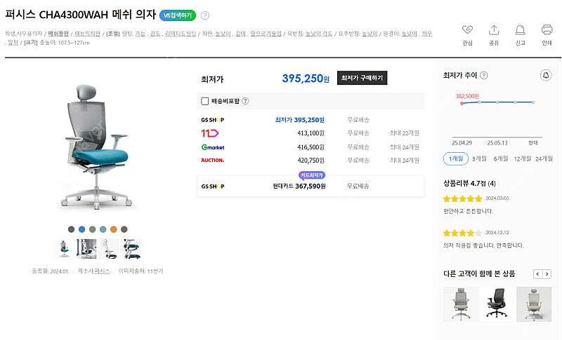Image resolution: width=562 pixels, height=340 pixels.
Task: Click the GS SHOP logo in 현대카드 row
Action: 213,186
